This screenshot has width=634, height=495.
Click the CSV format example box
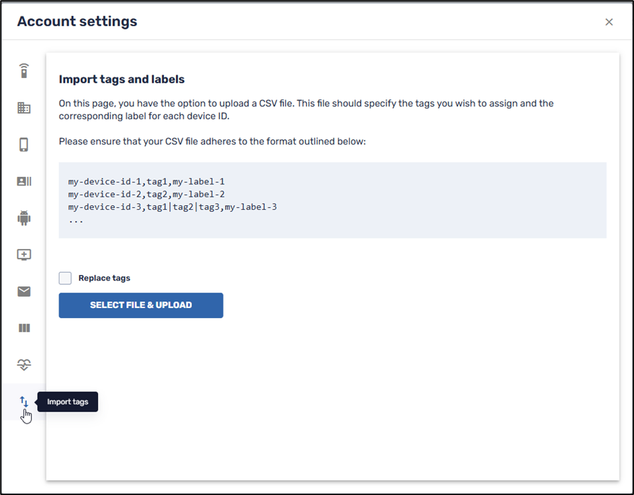pyautogui.click(x=332, y=200)
